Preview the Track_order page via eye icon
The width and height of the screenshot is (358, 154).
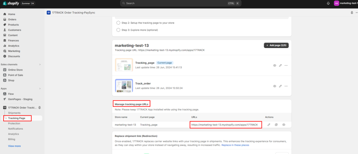(274, 86)
